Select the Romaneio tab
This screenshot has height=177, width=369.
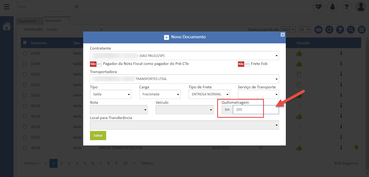point(53,21)
